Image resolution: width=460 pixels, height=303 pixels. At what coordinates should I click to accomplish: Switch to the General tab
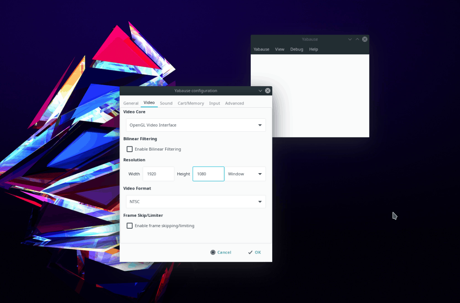coord(131,103)
